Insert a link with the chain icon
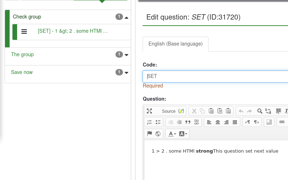Image resolution: width=288 pixels, height=180 pixels. [x=282, y=122]
